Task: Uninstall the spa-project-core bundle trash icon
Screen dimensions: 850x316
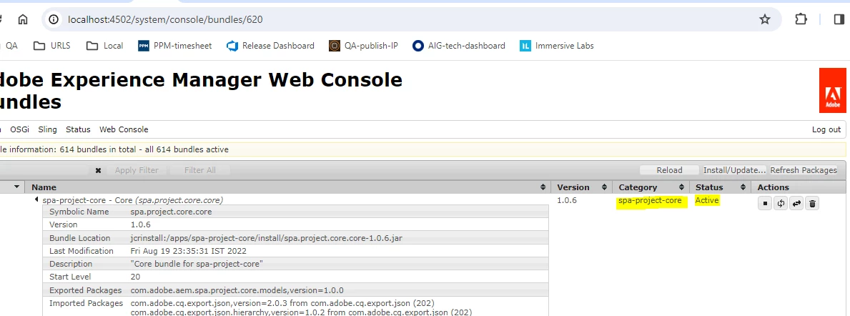Action: [x=812, y=204]
